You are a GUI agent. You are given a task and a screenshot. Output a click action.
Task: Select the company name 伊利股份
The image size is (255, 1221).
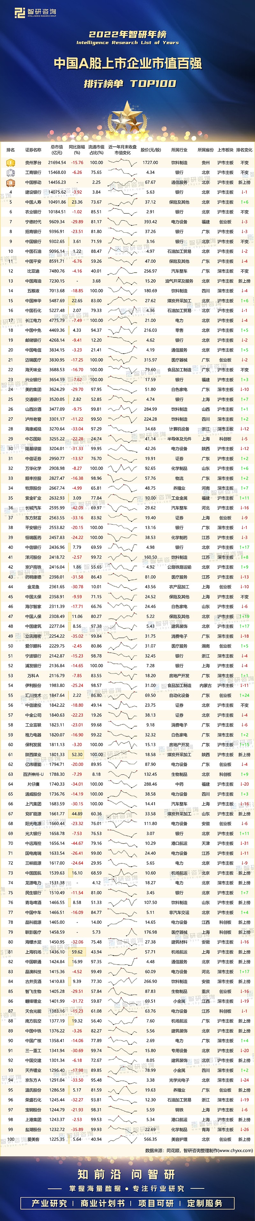click(x=33, y=686)
